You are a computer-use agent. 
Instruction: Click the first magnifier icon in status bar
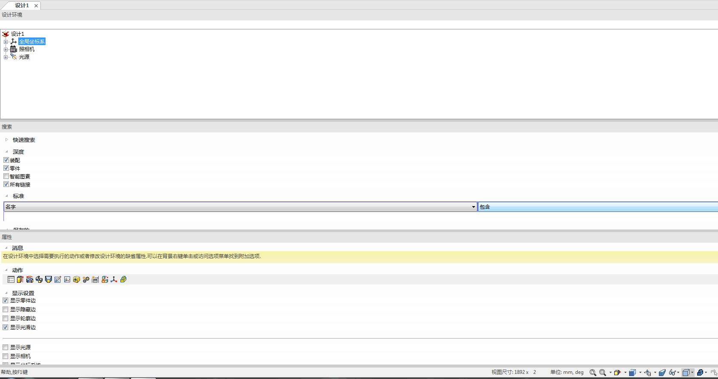pyautogui.click(x=593, y=373)
